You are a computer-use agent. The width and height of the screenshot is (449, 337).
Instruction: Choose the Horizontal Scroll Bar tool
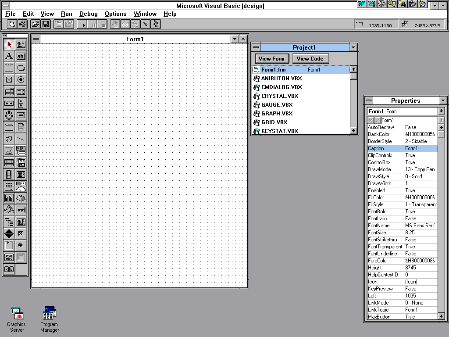pos(9,104)
